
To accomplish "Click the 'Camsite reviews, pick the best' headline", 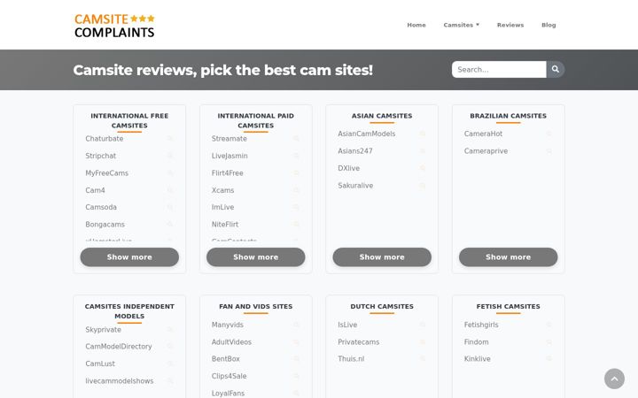I will [223, 70].
